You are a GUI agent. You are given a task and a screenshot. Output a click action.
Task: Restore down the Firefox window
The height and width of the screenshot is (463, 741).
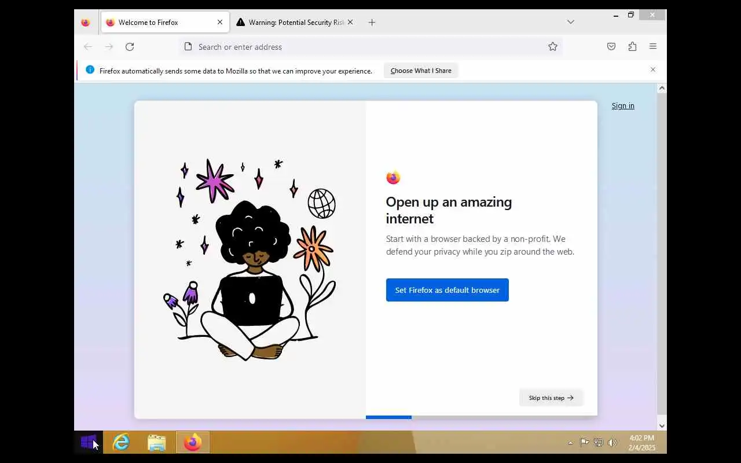630,16
